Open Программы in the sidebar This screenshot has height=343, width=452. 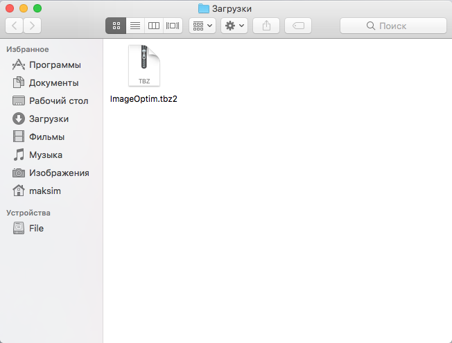[x=51, y=65]
